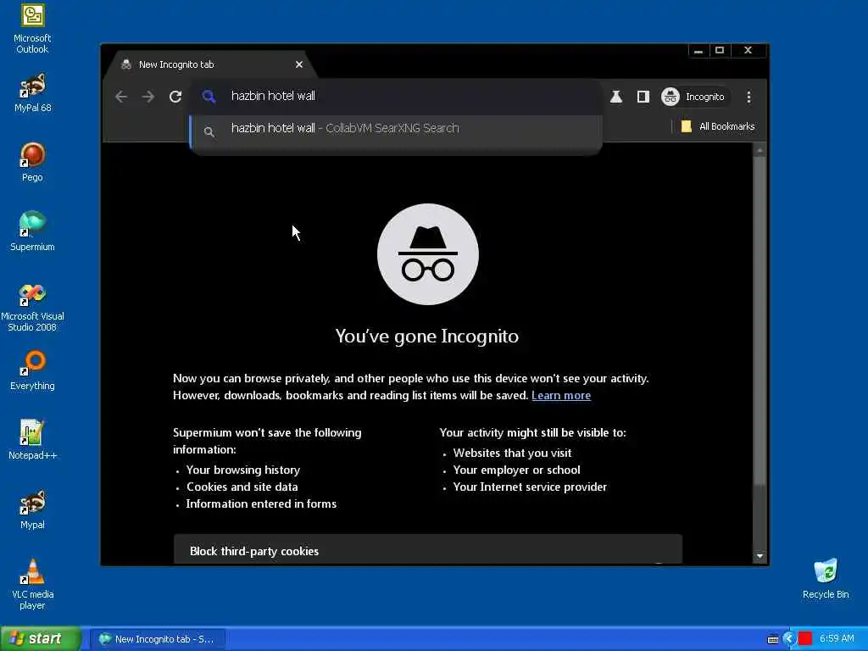Open the three-dot browser menu
Image resolution: width=868 pixels, height=651 pixels.
[748, 97]
